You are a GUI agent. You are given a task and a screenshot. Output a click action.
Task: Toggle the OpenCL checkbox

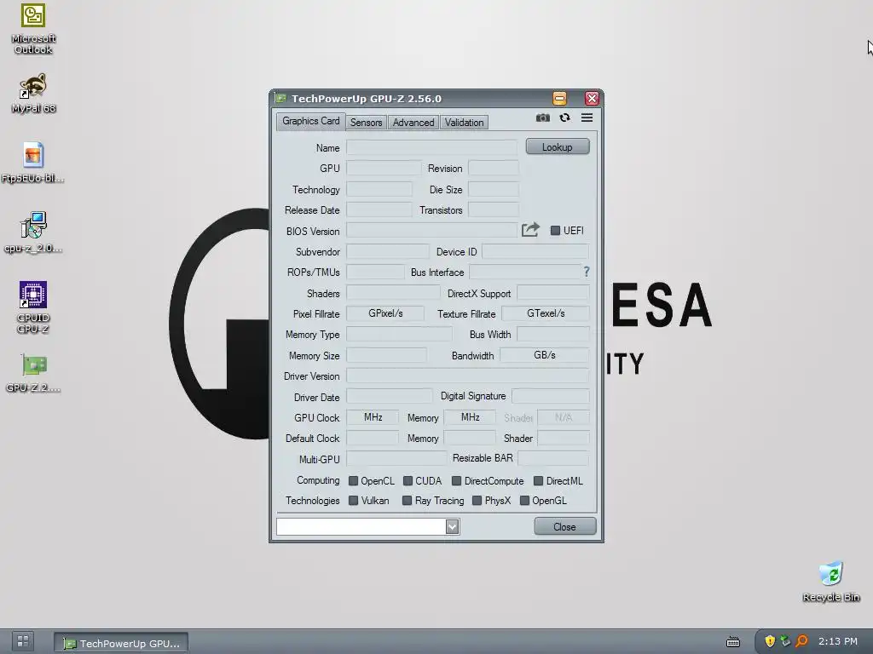click(x=353, y=480)
